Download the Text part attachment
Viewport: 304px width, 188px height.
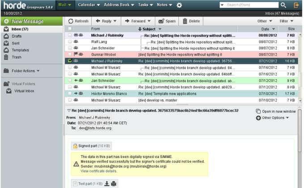(107, 184)
